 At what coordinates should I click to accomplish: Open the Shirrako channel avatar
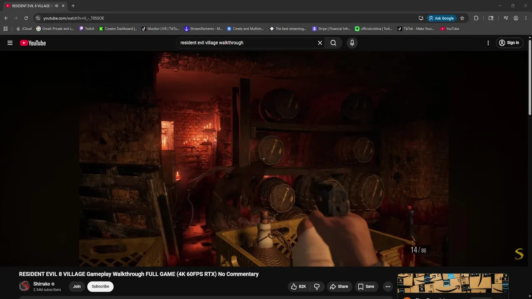[x=25, y=286]
